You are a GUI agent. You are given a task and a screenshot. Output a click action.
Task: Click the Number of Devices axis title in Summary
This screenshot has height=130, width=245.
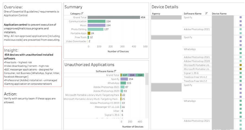coord(118,51)
